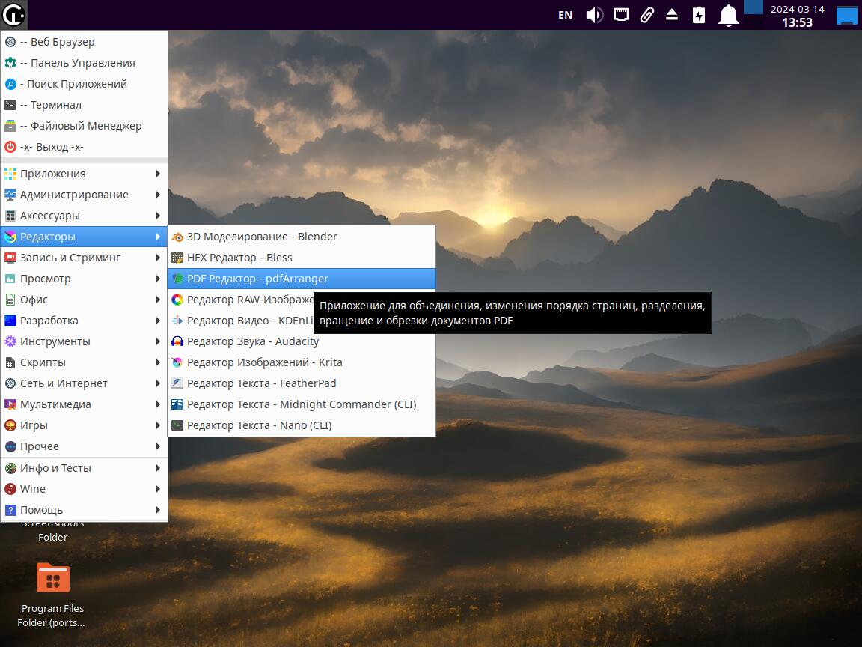This screenshot has width=862, height=647.
Task: Click the battery power icon in tray
Action: 699,15
